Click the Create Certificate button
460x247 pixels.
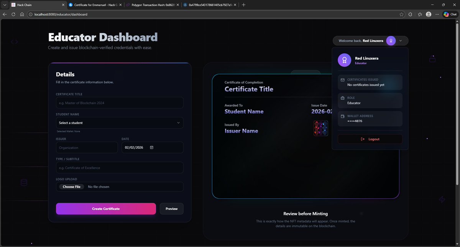(106, 209)
